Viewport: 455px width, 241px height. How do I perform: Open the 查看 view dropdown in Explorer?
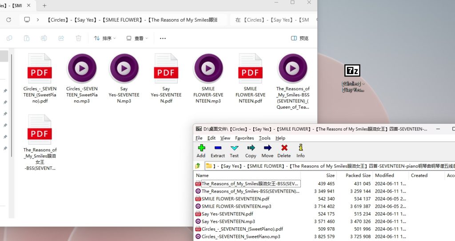point(137,38)
